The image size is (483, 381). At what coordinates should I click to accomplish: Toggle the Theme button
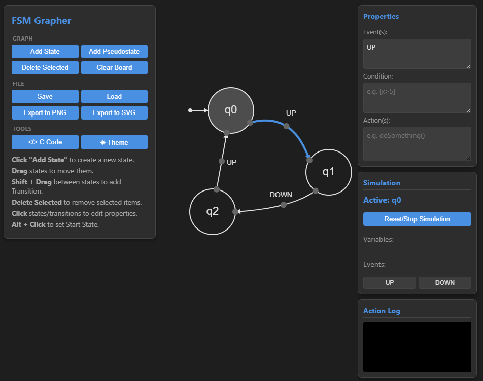click(x=114, y=142)
